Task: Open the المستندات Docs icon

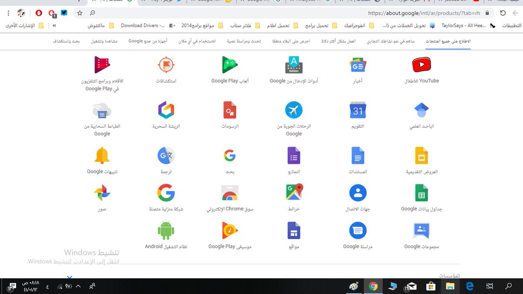Action: (358, 155)
